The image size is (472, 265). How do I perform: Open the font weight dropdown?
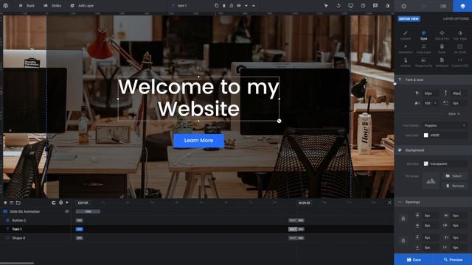coord(431,103)
